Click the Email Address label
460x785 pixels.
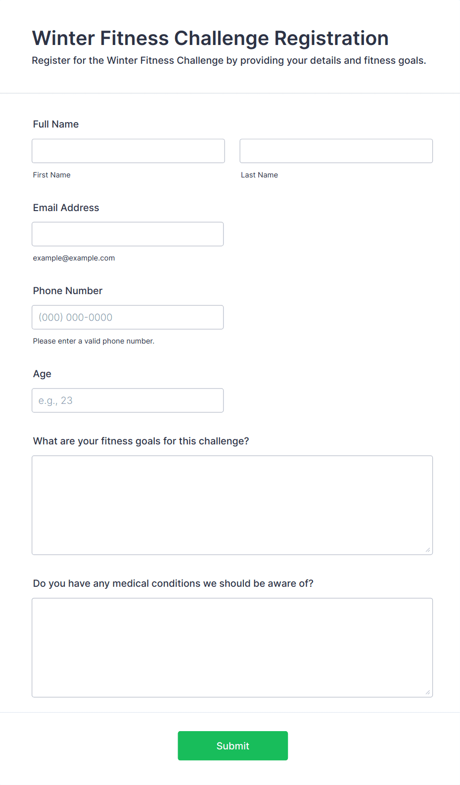[66, 208]
